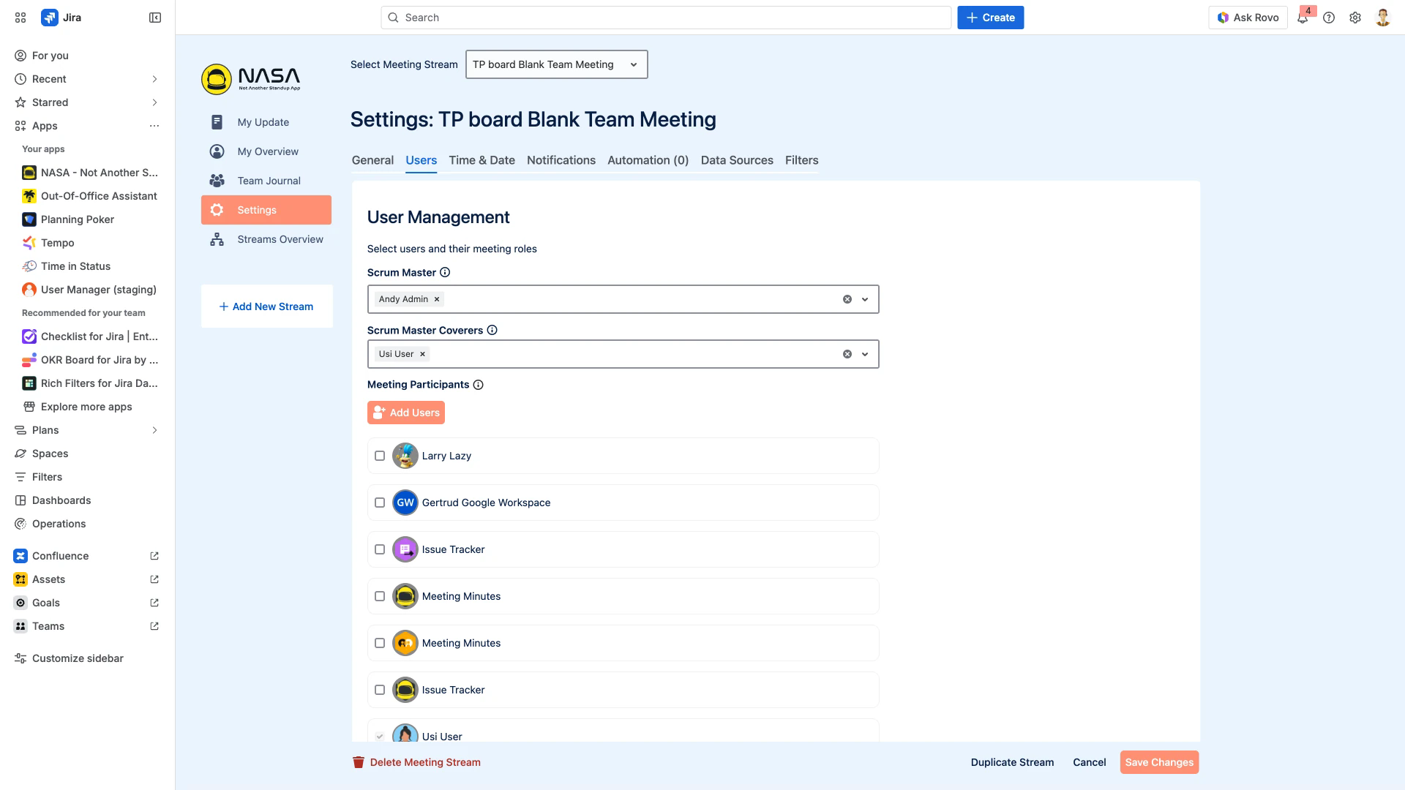Expand the Scrum Master user dropdown
The image size is (1405, 790).
(866, 299)
